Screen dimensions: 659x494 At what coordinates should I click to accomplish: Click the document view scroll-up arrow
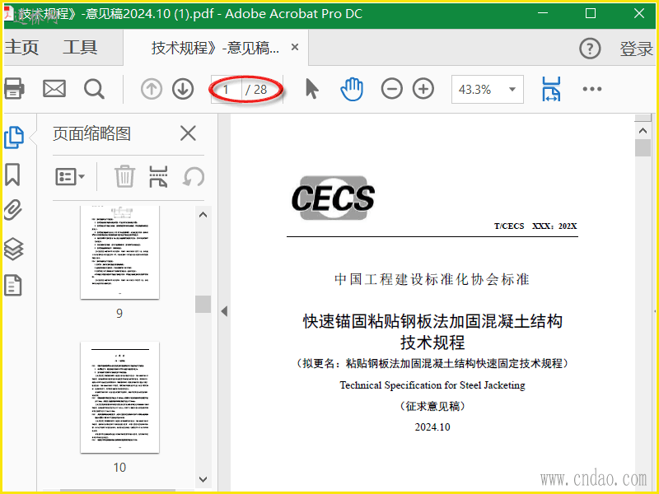[x=643, y=131]
